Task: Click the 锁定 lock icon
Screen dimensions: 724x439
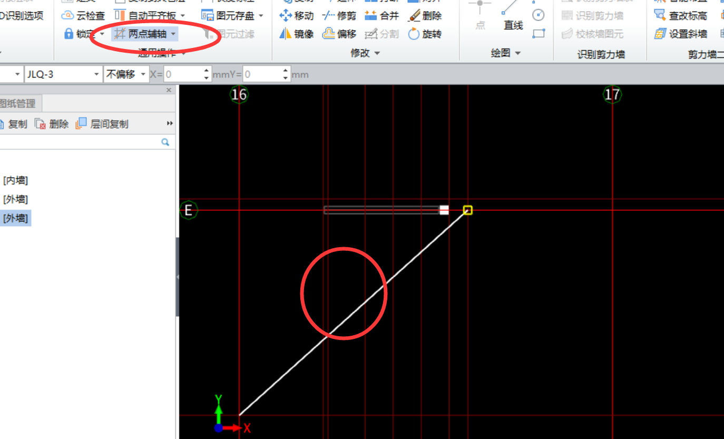Action: point(69,34)
